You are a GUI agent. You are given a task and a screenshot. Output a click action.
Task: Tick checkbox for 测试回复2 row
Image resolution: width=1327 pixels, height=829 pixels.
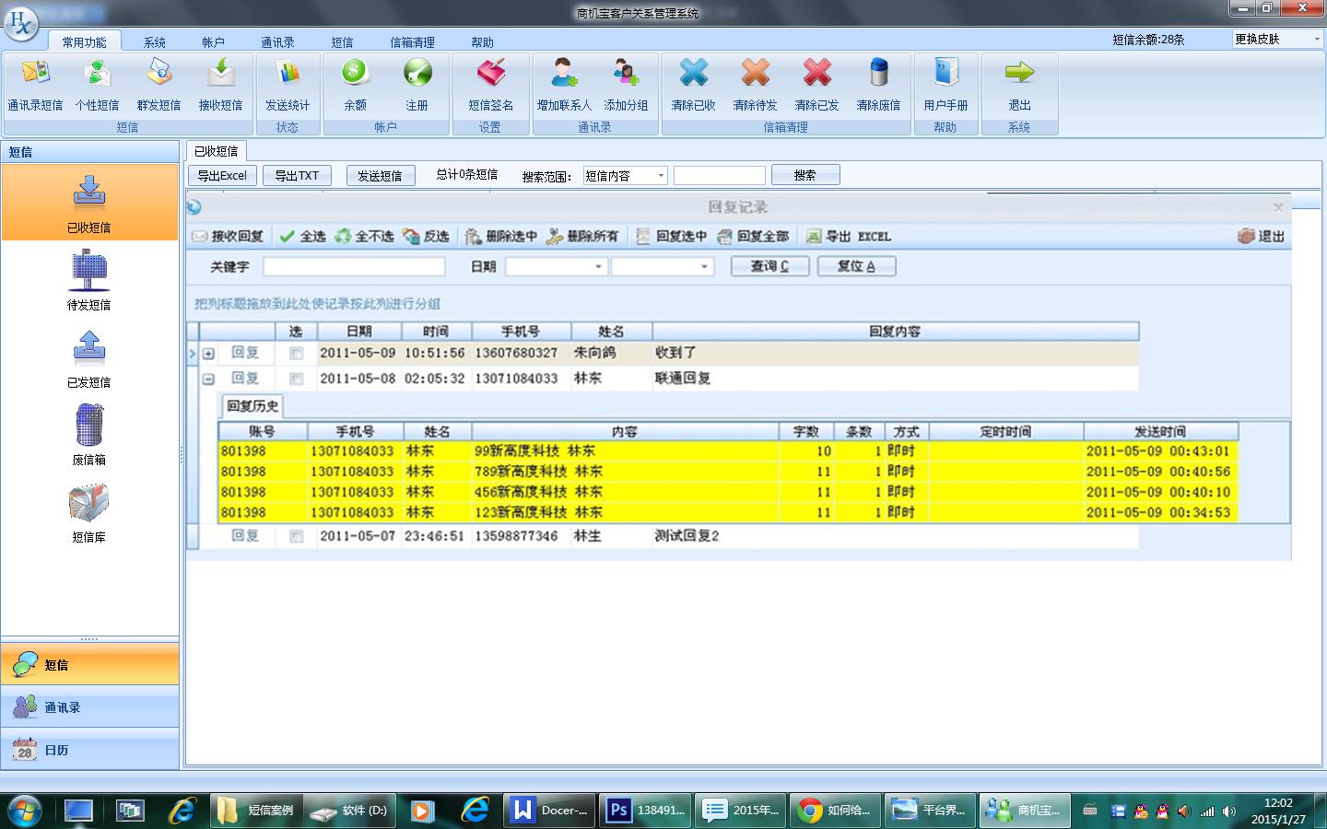[x=296, y=536]
